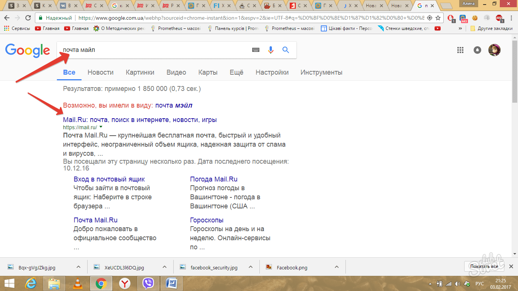The image size is (518, 291).
Task: Expand options for Bqx-gVgJZkg.jpg download
Action: click(x=78, y=267)
